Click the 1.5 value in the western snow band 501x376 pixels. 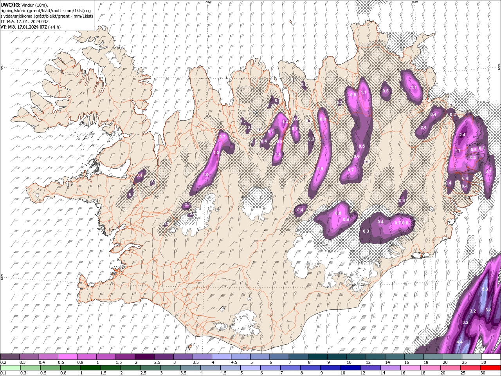point(216,152)
